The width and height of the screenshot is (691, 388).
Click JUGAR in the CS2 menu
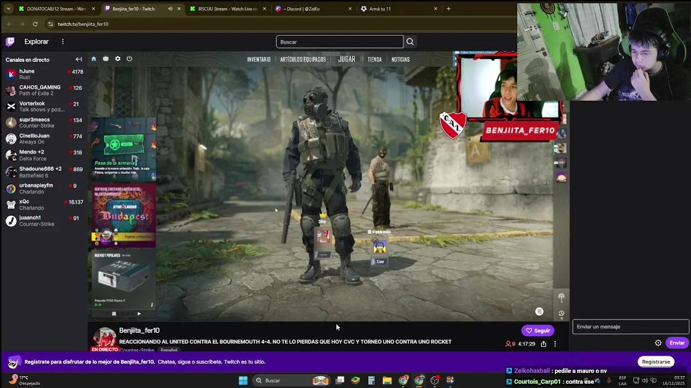point(347,59)
